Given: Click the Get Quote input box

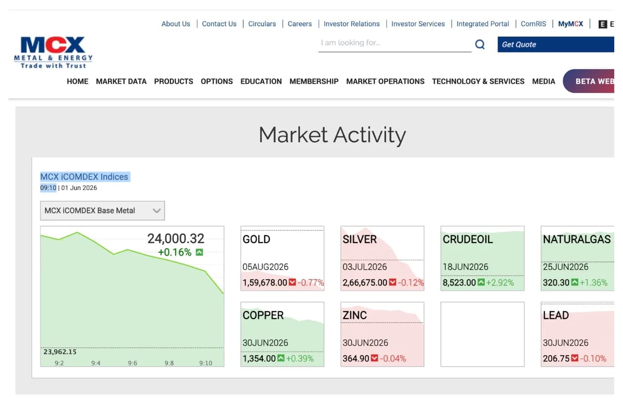Looking at the screenshot, I should pos(556,44).
